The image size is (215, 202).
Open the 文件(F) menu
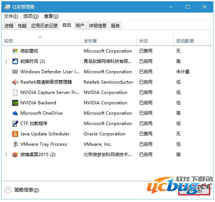coord(11,16)
